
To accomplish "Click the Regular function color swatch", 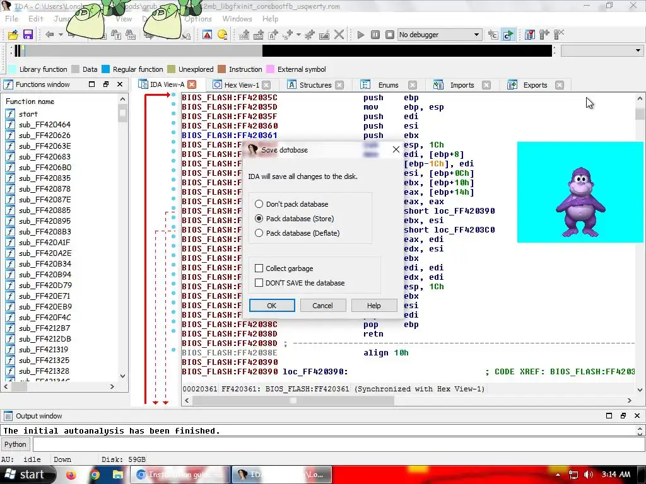I will tap(106, 69).
